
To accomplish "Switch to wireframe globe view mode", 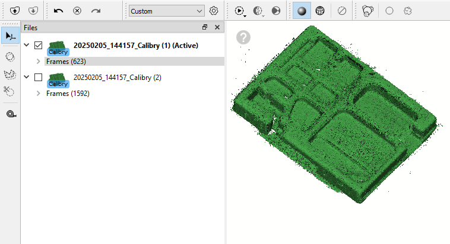I will click(320, 11).
